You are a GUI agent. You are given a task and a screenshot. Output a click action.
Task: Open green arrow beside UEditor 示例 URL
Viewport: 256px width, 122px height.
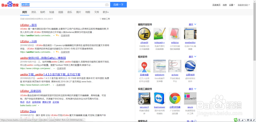coord(54,52)
